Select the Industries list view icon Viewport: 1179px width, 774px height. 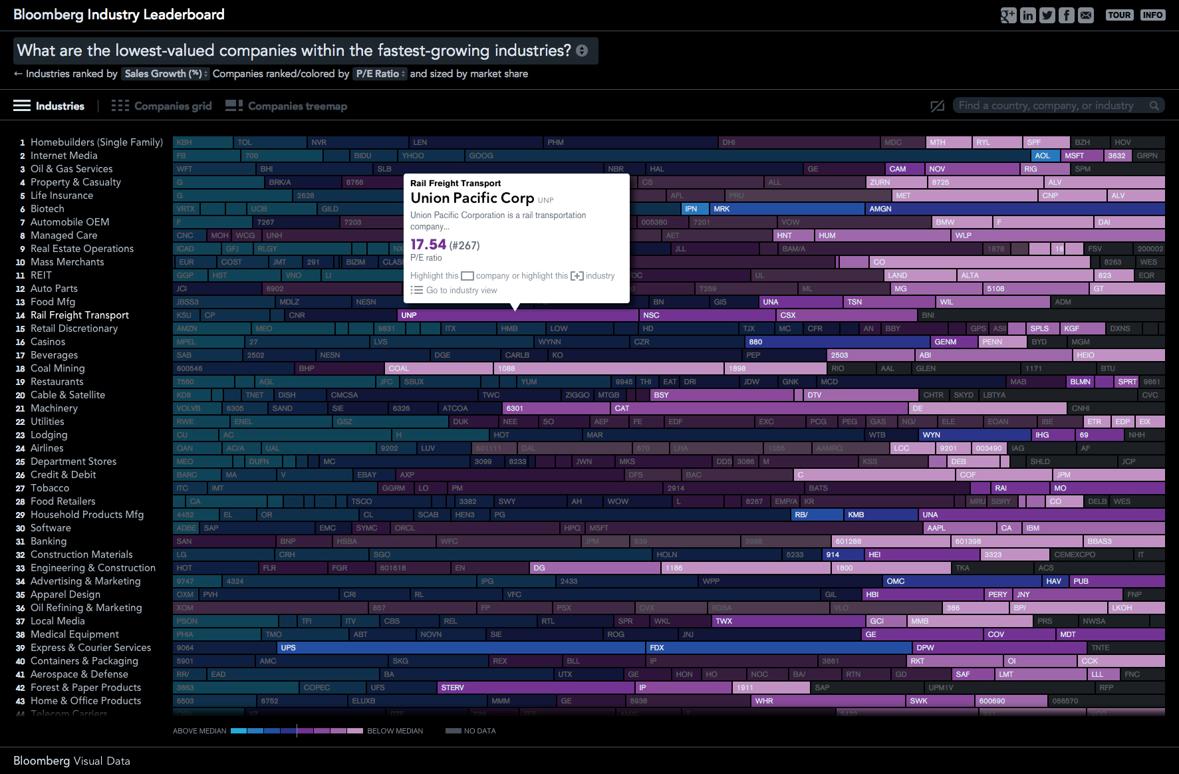click(22, 105)
